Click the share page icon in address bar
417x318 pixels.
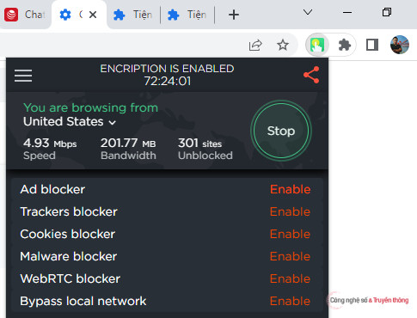[255, 45]
